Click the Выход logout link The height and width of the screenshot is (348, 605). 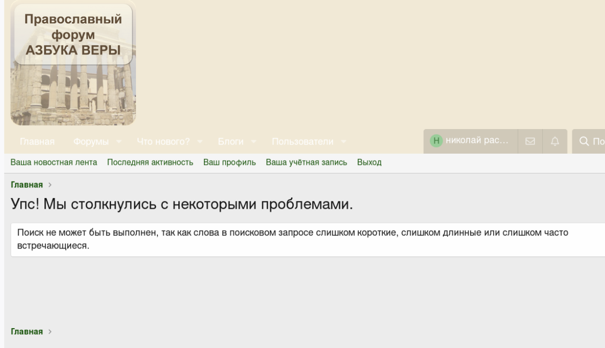(369, 162)
